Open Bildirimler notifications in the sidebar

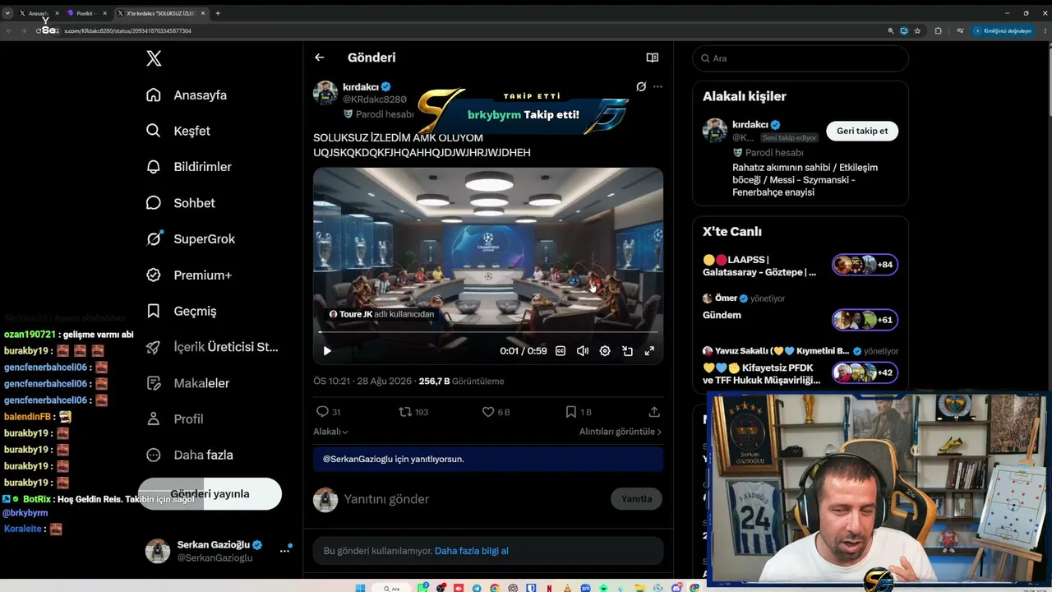click(x=189, y=167)
